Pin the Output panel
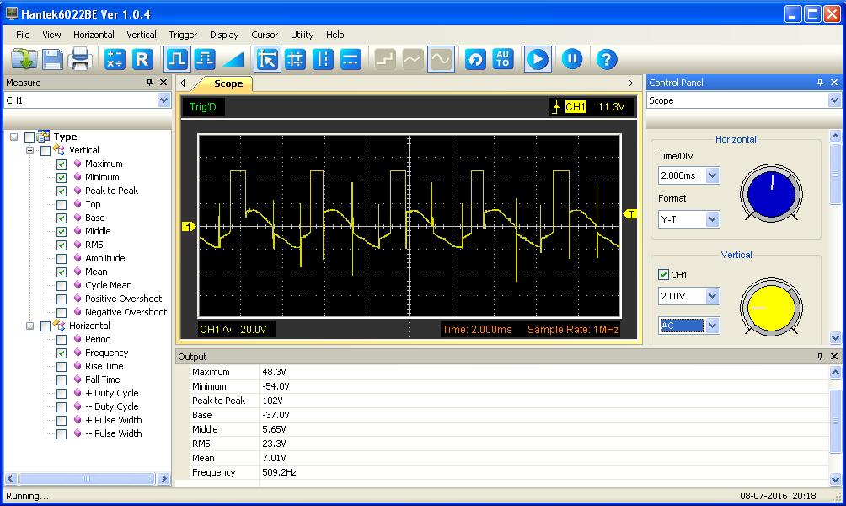Viewport: 846px width, 506px height. pyautogui.click(x=820, y=357)
